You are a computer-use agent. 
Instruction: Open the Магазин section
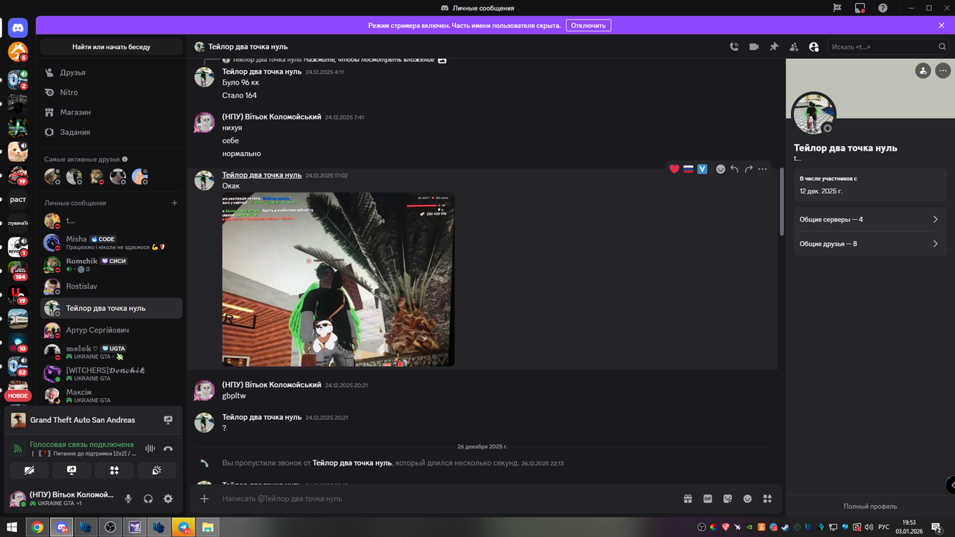tap(111, 112)
